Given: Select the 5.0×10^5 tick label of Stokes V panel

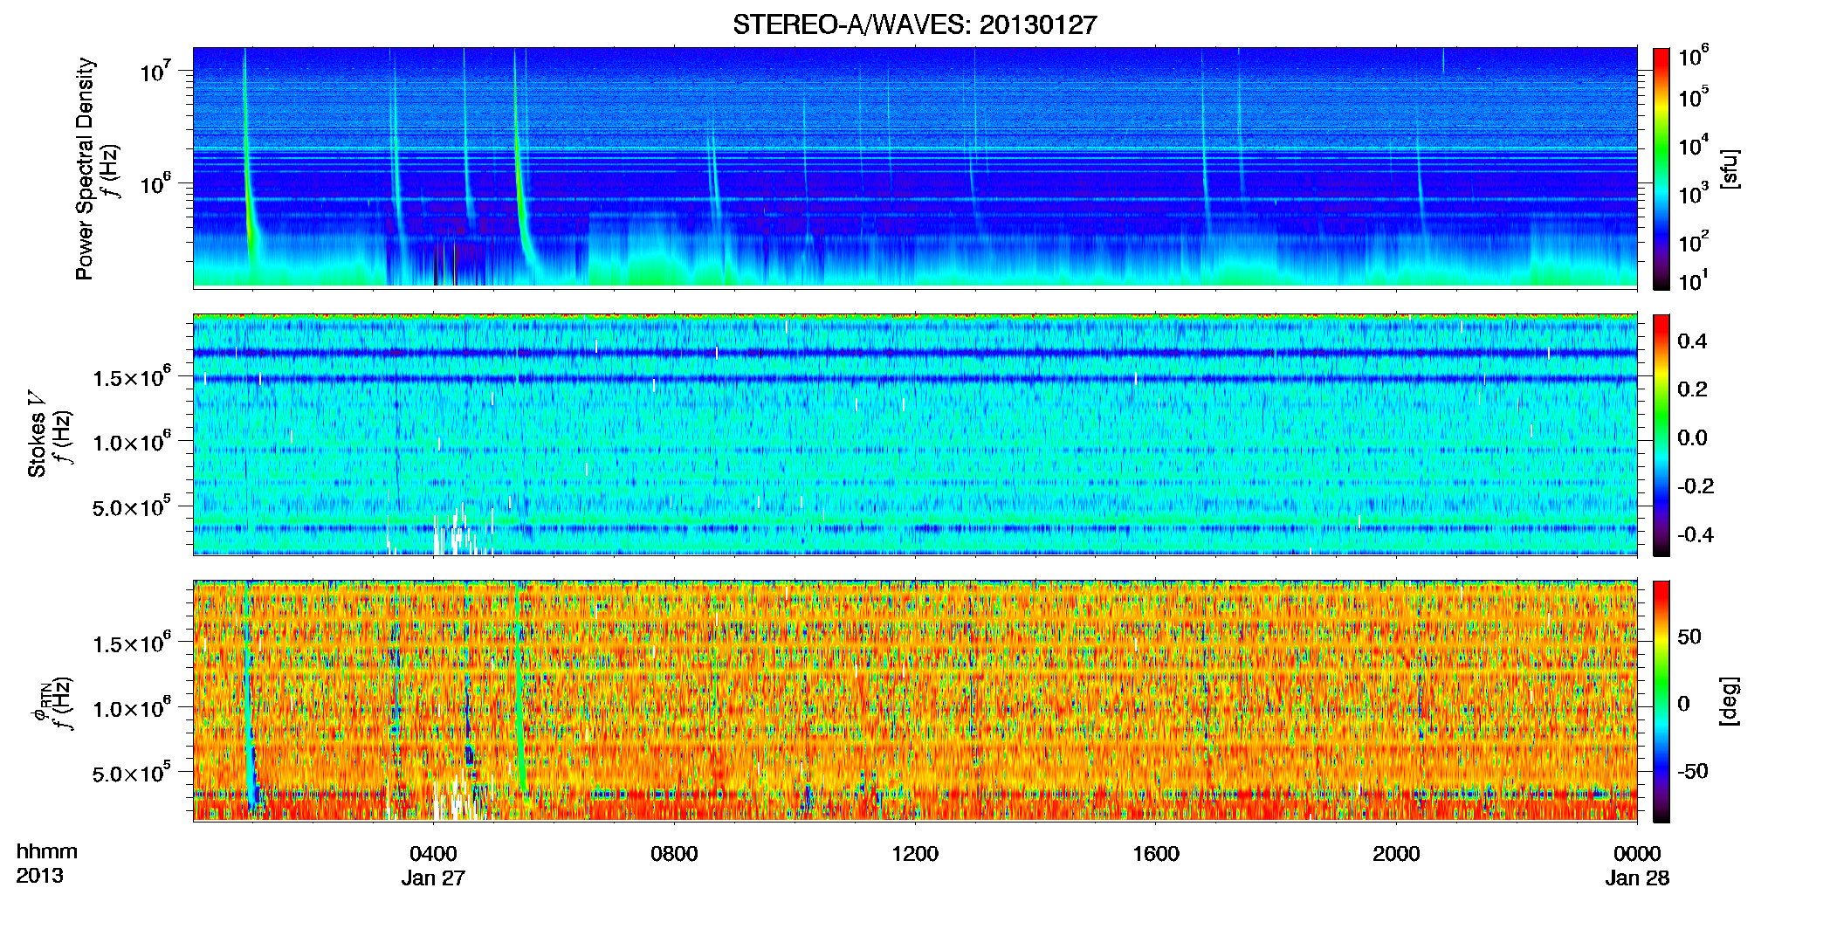Looking at the screenshot, I should coord(132,506).
